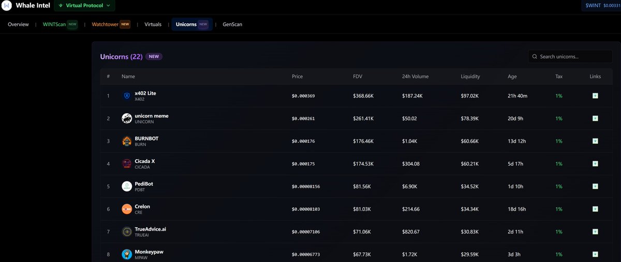621x262 pixels.
Task: Focus the Search unicorns input field
Action: click(573, 56)
